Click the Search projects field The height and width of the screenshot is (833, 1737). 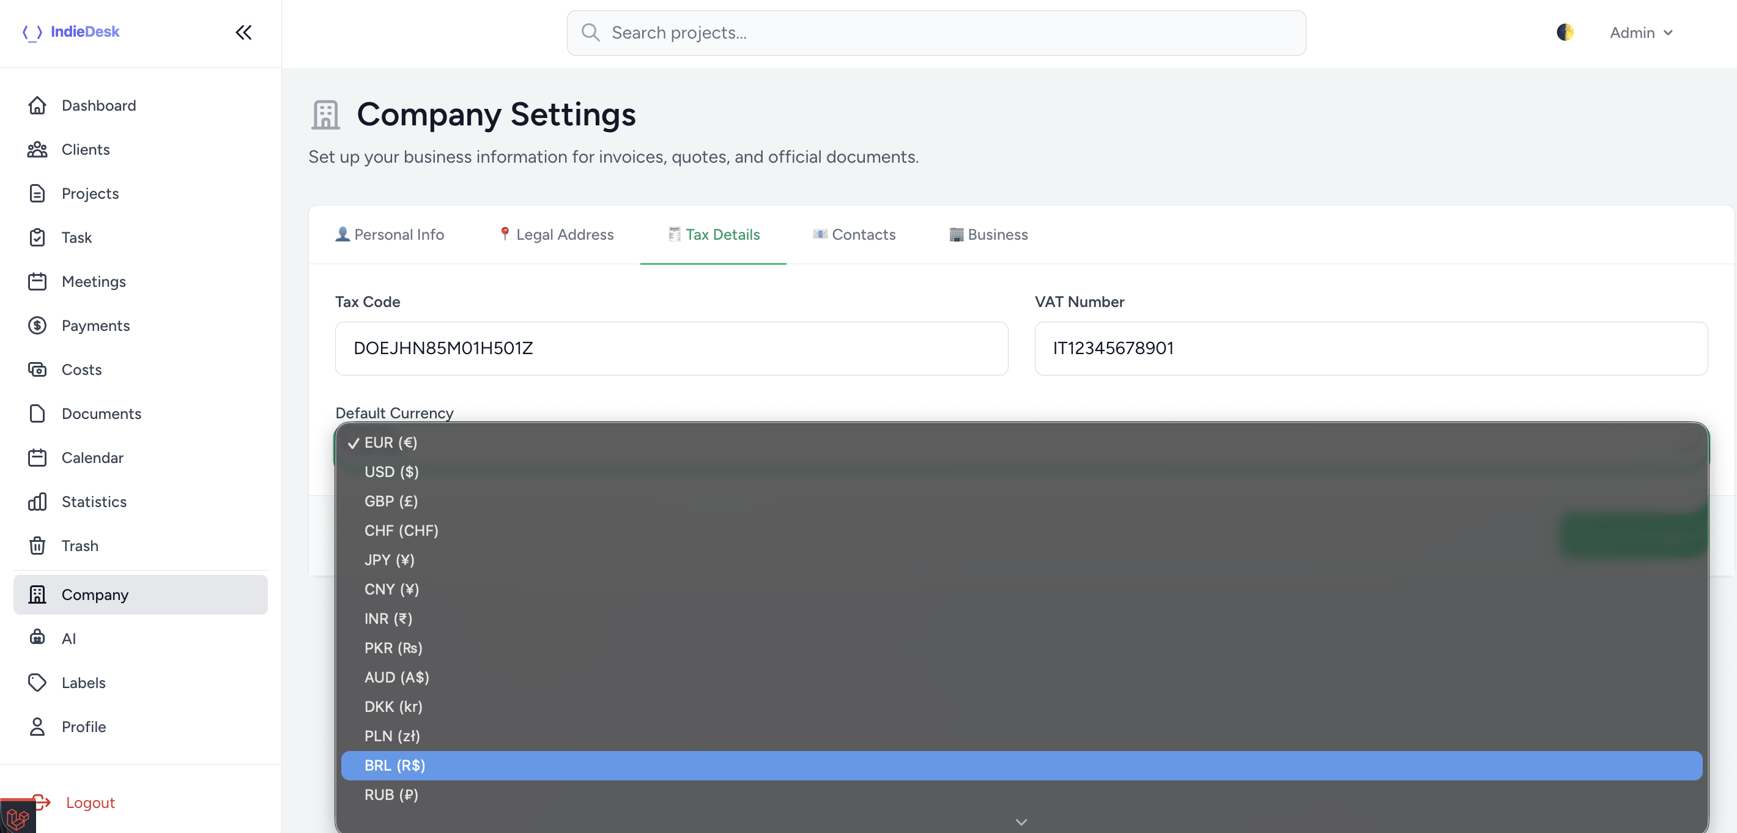point(936,32)
